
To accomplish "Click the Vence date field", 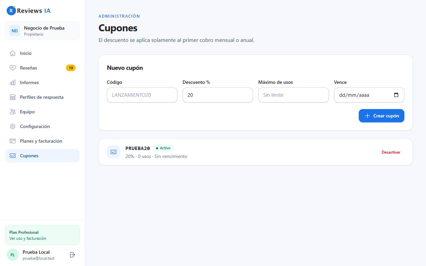I will click(369, 95).
